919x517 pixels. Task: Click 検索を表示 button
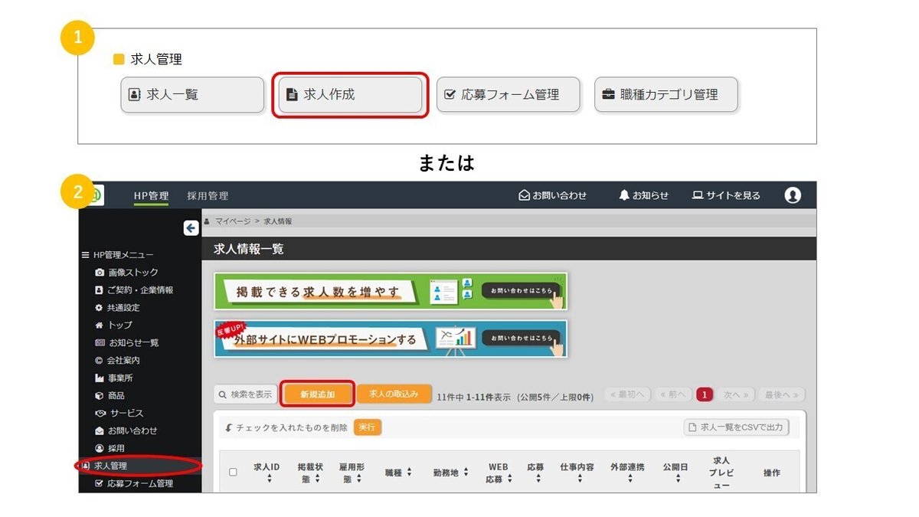point(245,394)
